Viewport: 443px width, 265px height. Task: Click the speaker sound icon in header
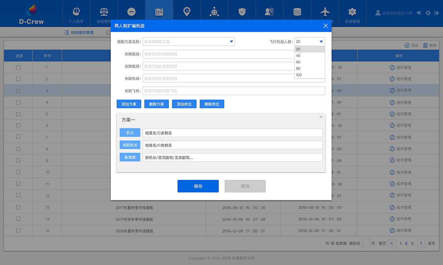pyautogui.click(x=419, y=13)
